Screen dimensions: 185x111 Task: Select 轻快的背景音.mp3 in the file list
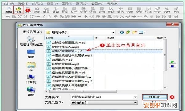63,64
